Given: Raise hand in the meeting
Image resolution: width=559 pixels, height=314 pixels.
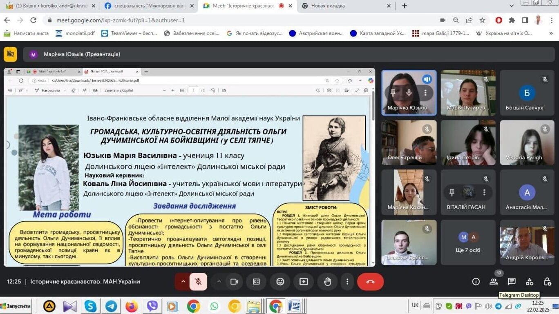Looking at the screenshot, I should [x=327, y=282].
